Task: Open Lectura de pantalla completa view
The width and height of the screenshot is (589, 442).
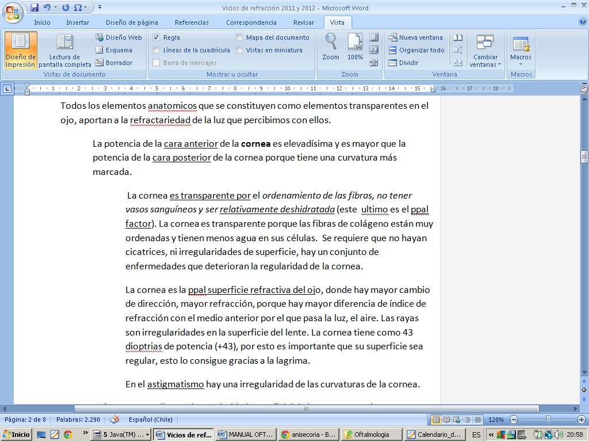Action: pyautogui.click(x=64, y=50)
